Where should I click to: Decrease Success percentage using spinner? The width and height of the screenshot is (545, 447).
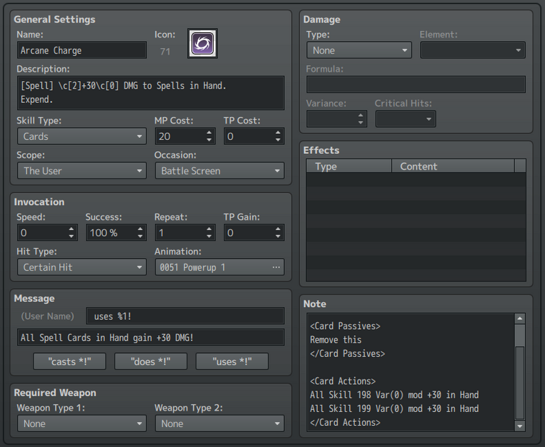[x=140, y=236]
